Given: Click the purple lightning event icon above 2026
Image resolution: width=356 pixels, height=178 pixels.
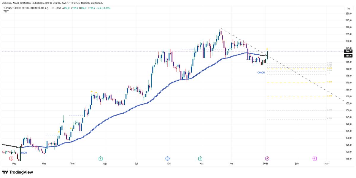Looking at the screenshot, I should [267, 158].
